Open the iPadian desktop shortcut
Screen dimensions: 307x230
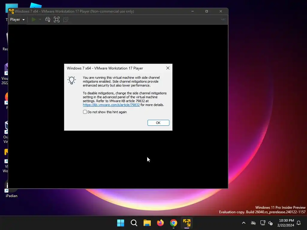11,189
